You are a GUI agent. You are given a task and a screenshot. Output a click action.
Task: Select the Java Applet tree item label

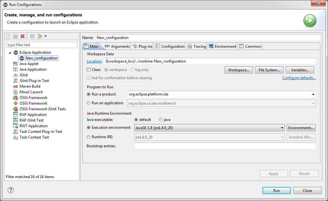[x=29, y=64]
